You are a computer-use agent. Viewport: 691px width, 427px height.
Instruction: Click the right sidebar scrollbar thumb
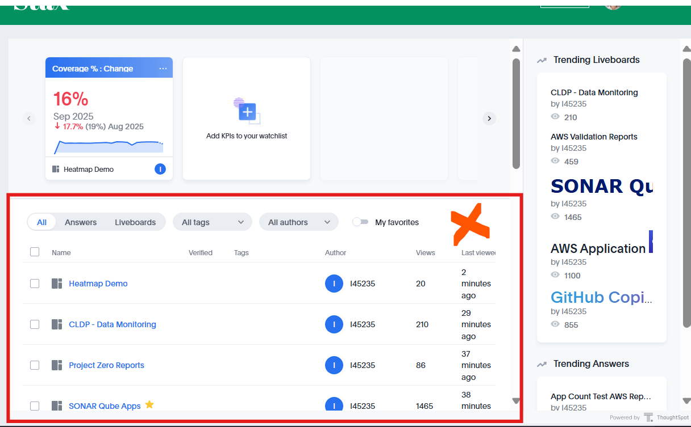click(686, 192)
